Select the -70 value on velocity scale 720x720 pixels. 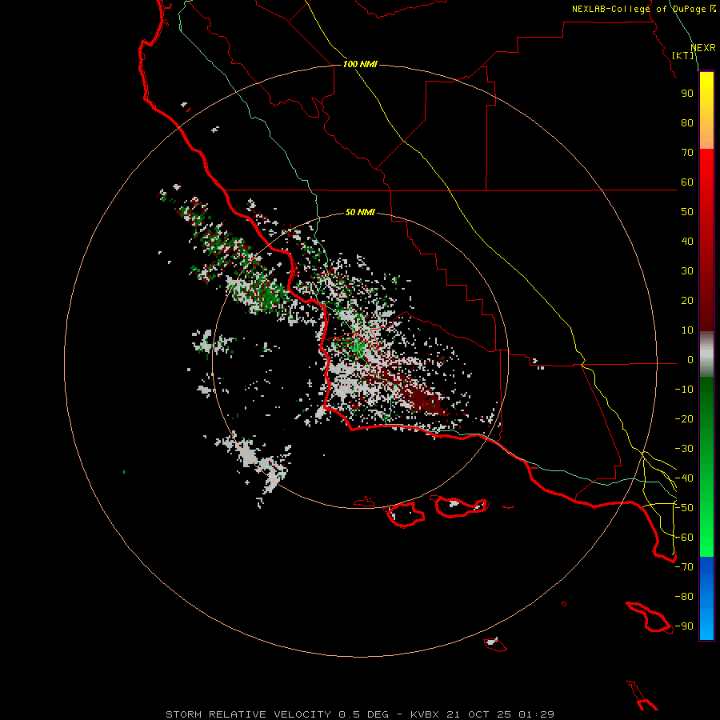[x=684, y=567]
